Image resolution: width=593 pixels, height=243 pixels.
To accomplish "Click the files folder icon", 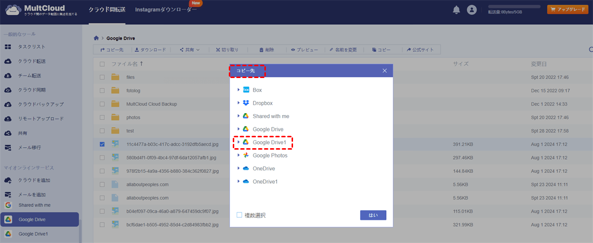I will (116, 77).
